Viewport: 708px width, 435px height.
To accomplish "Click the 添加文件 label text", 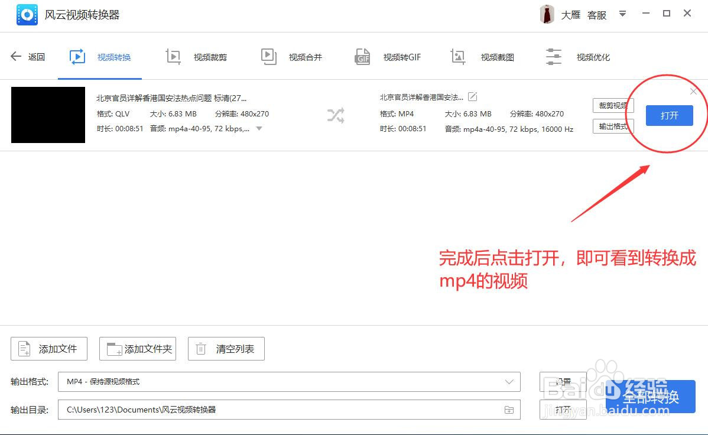I will click(58, 349).
